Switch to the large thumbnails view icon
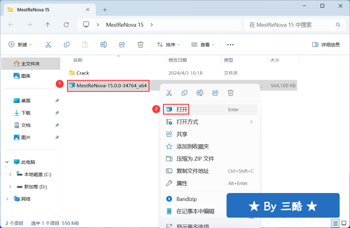Screen dimensions: 350x228 344,223
